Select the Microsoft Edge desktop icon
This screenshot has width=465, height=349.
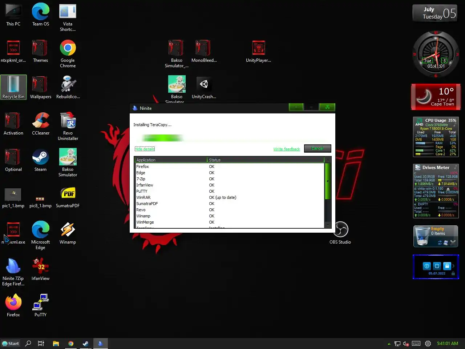pyautogui.click(x=40, y=236)
